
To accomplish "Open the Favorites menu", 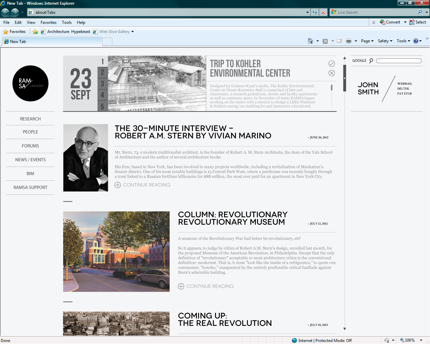I will pos(48,23).
